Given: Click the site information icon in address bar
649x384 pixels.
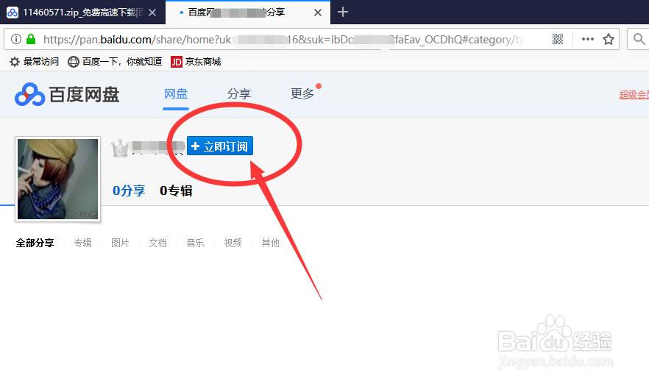Looking at the screenshot, I should 16,39.
